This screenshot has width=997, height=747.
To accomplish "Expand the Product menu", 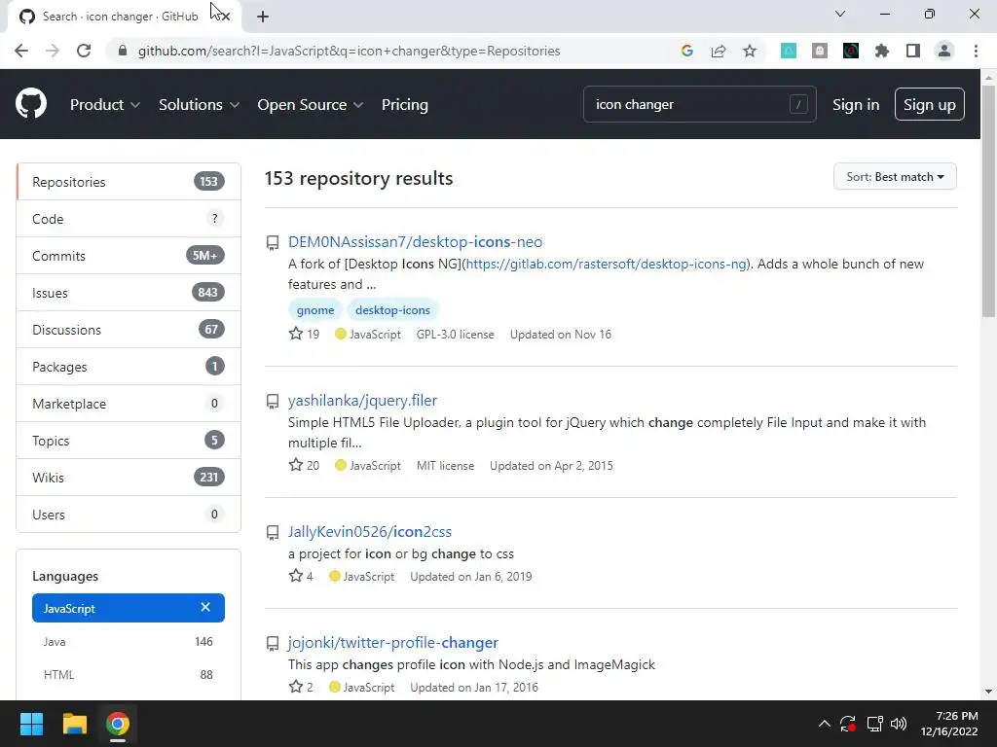I will pyautogui.click(x=105, y=105).
